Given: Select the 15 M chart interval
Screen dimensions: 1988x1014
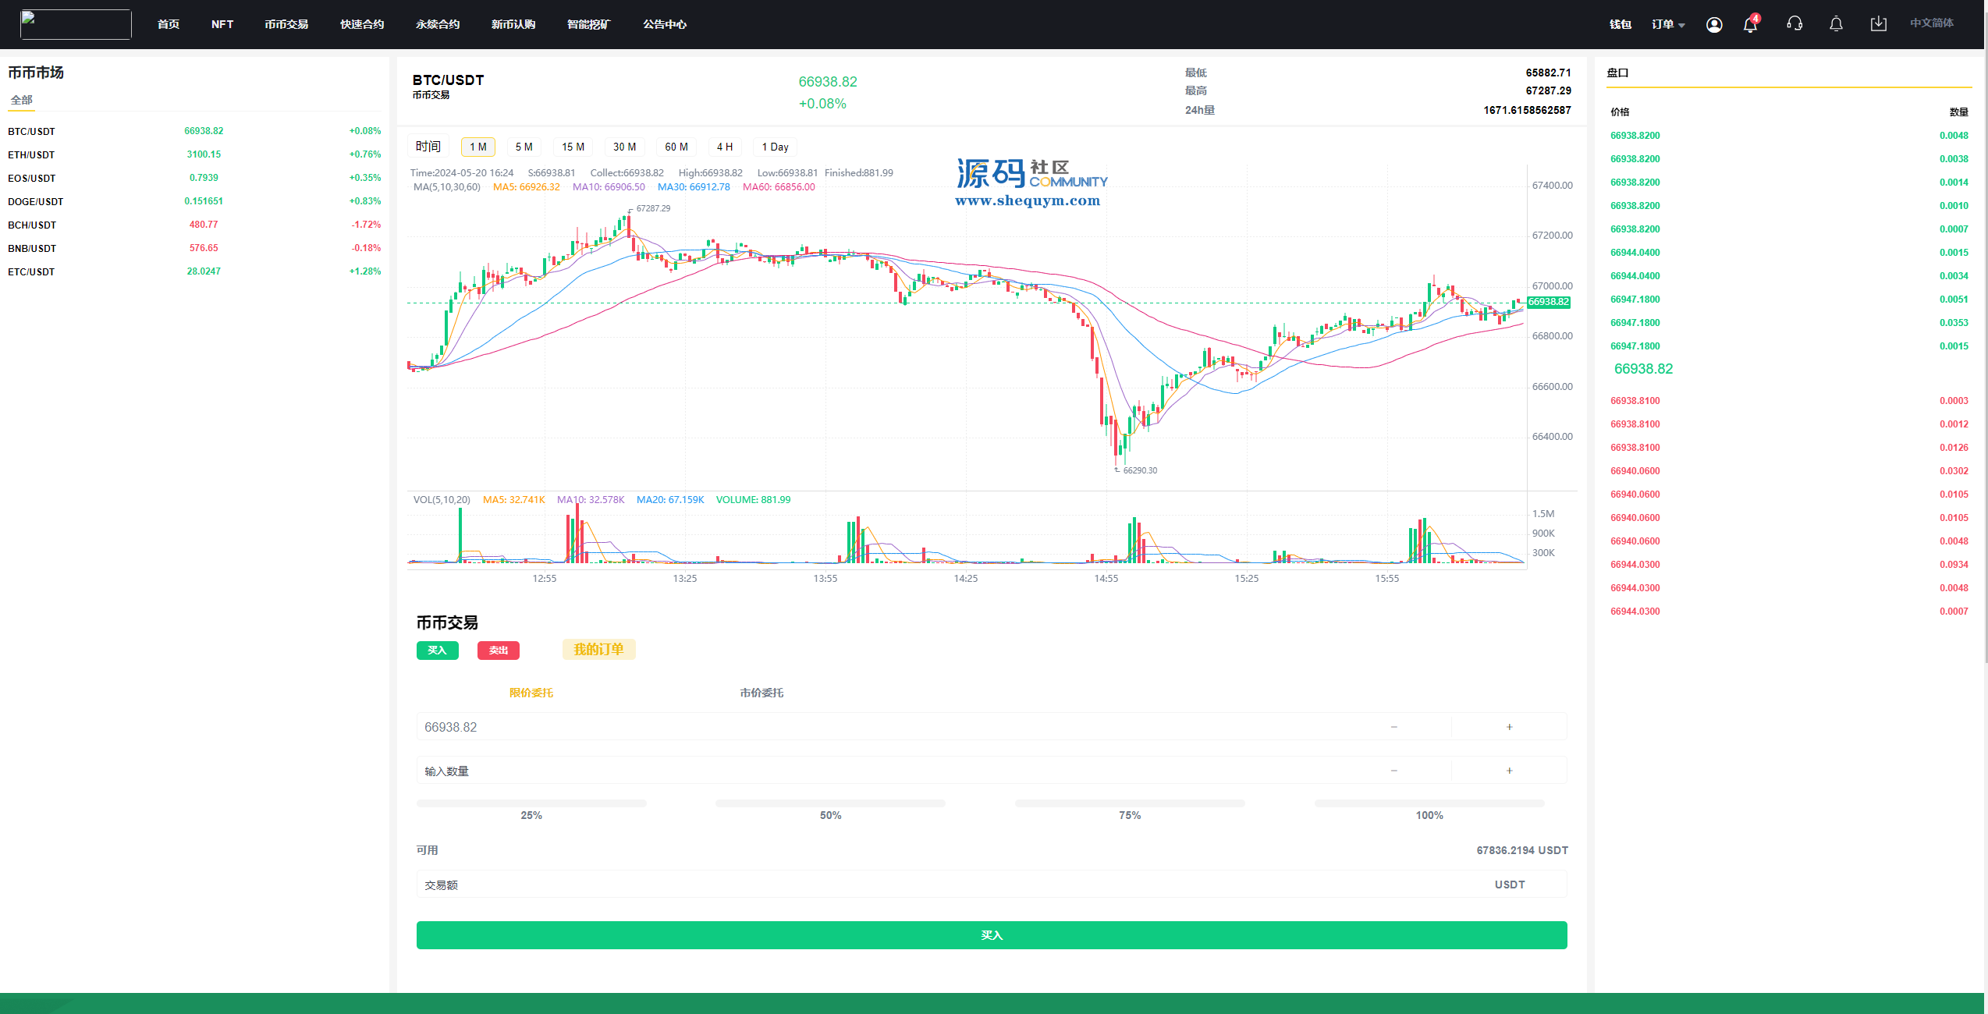Looking at the screenshot, I should pos(573,147).
